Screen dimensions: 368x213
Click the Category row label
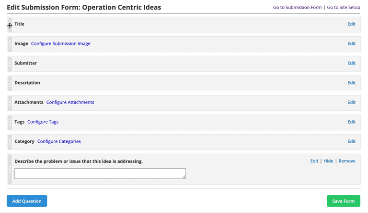24,141
